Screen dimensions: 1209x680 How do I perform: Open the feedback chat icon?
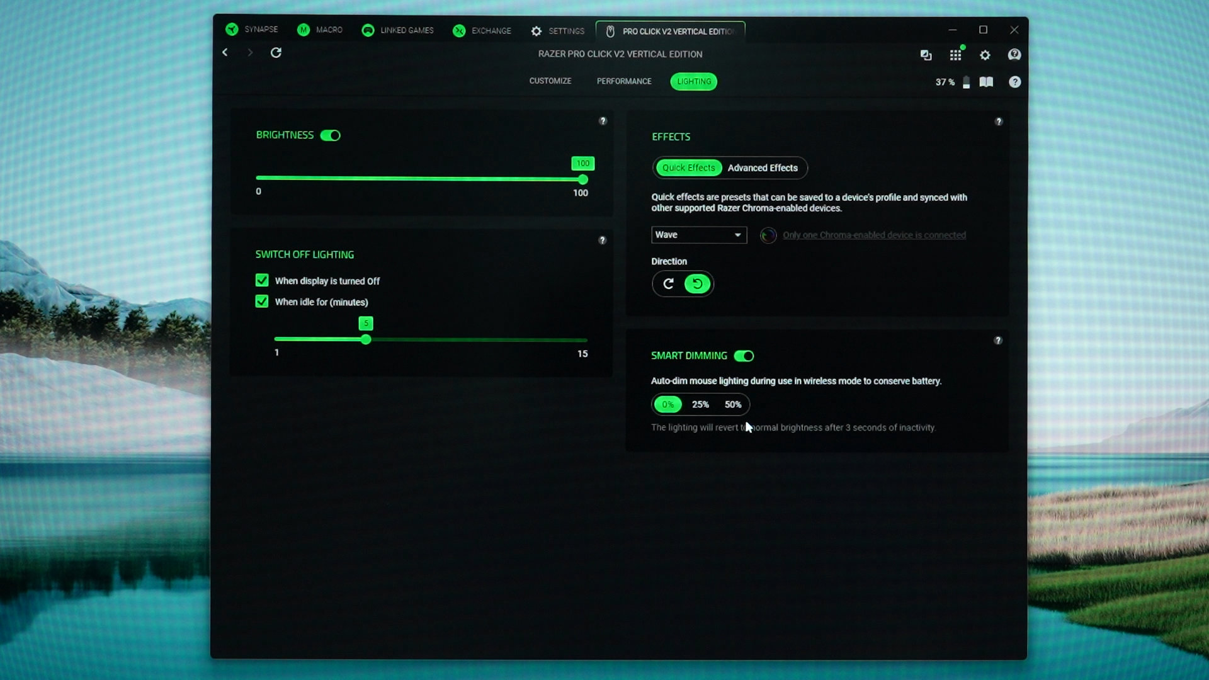click(1014, 55)
